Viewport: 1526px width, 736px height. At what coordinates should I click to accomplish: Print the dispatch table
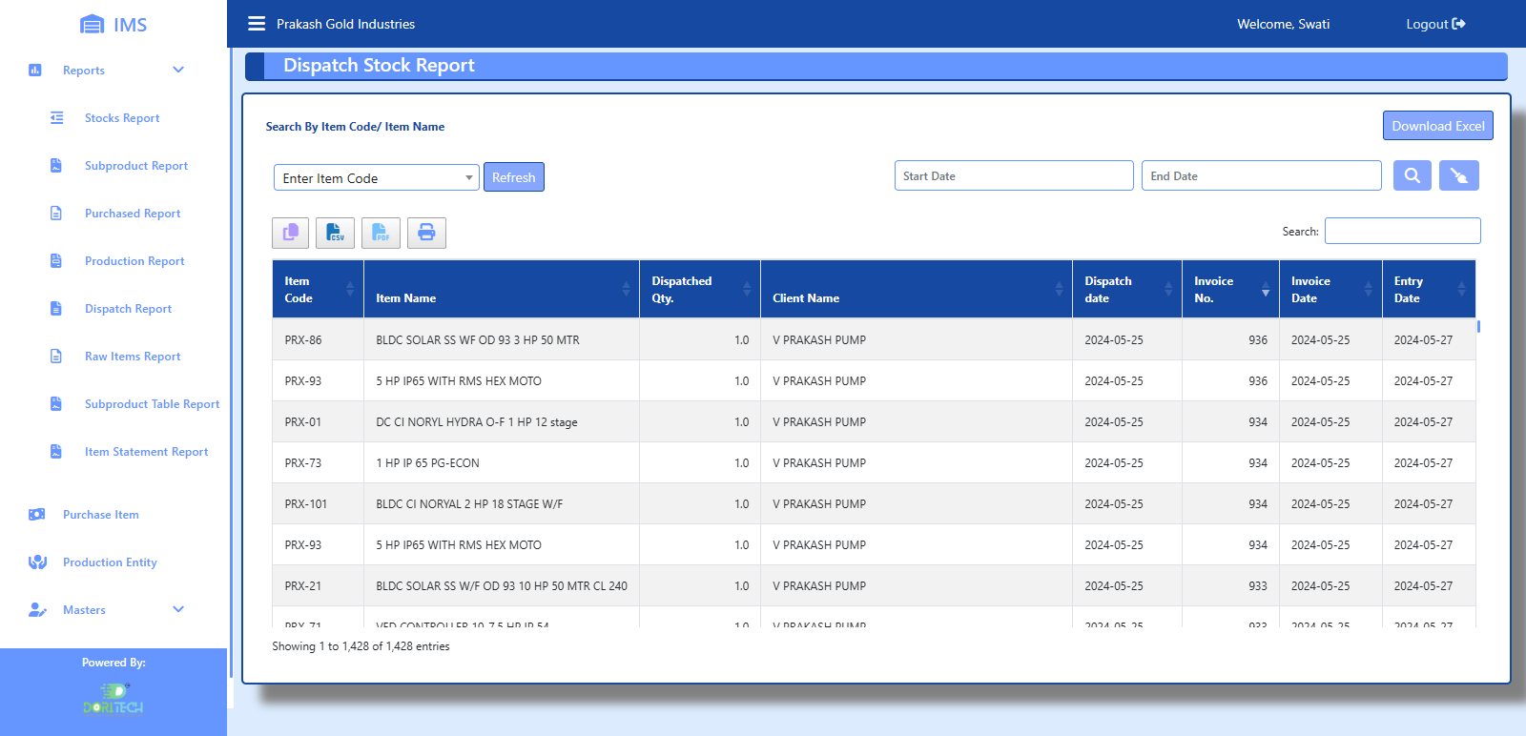(426, 233)
